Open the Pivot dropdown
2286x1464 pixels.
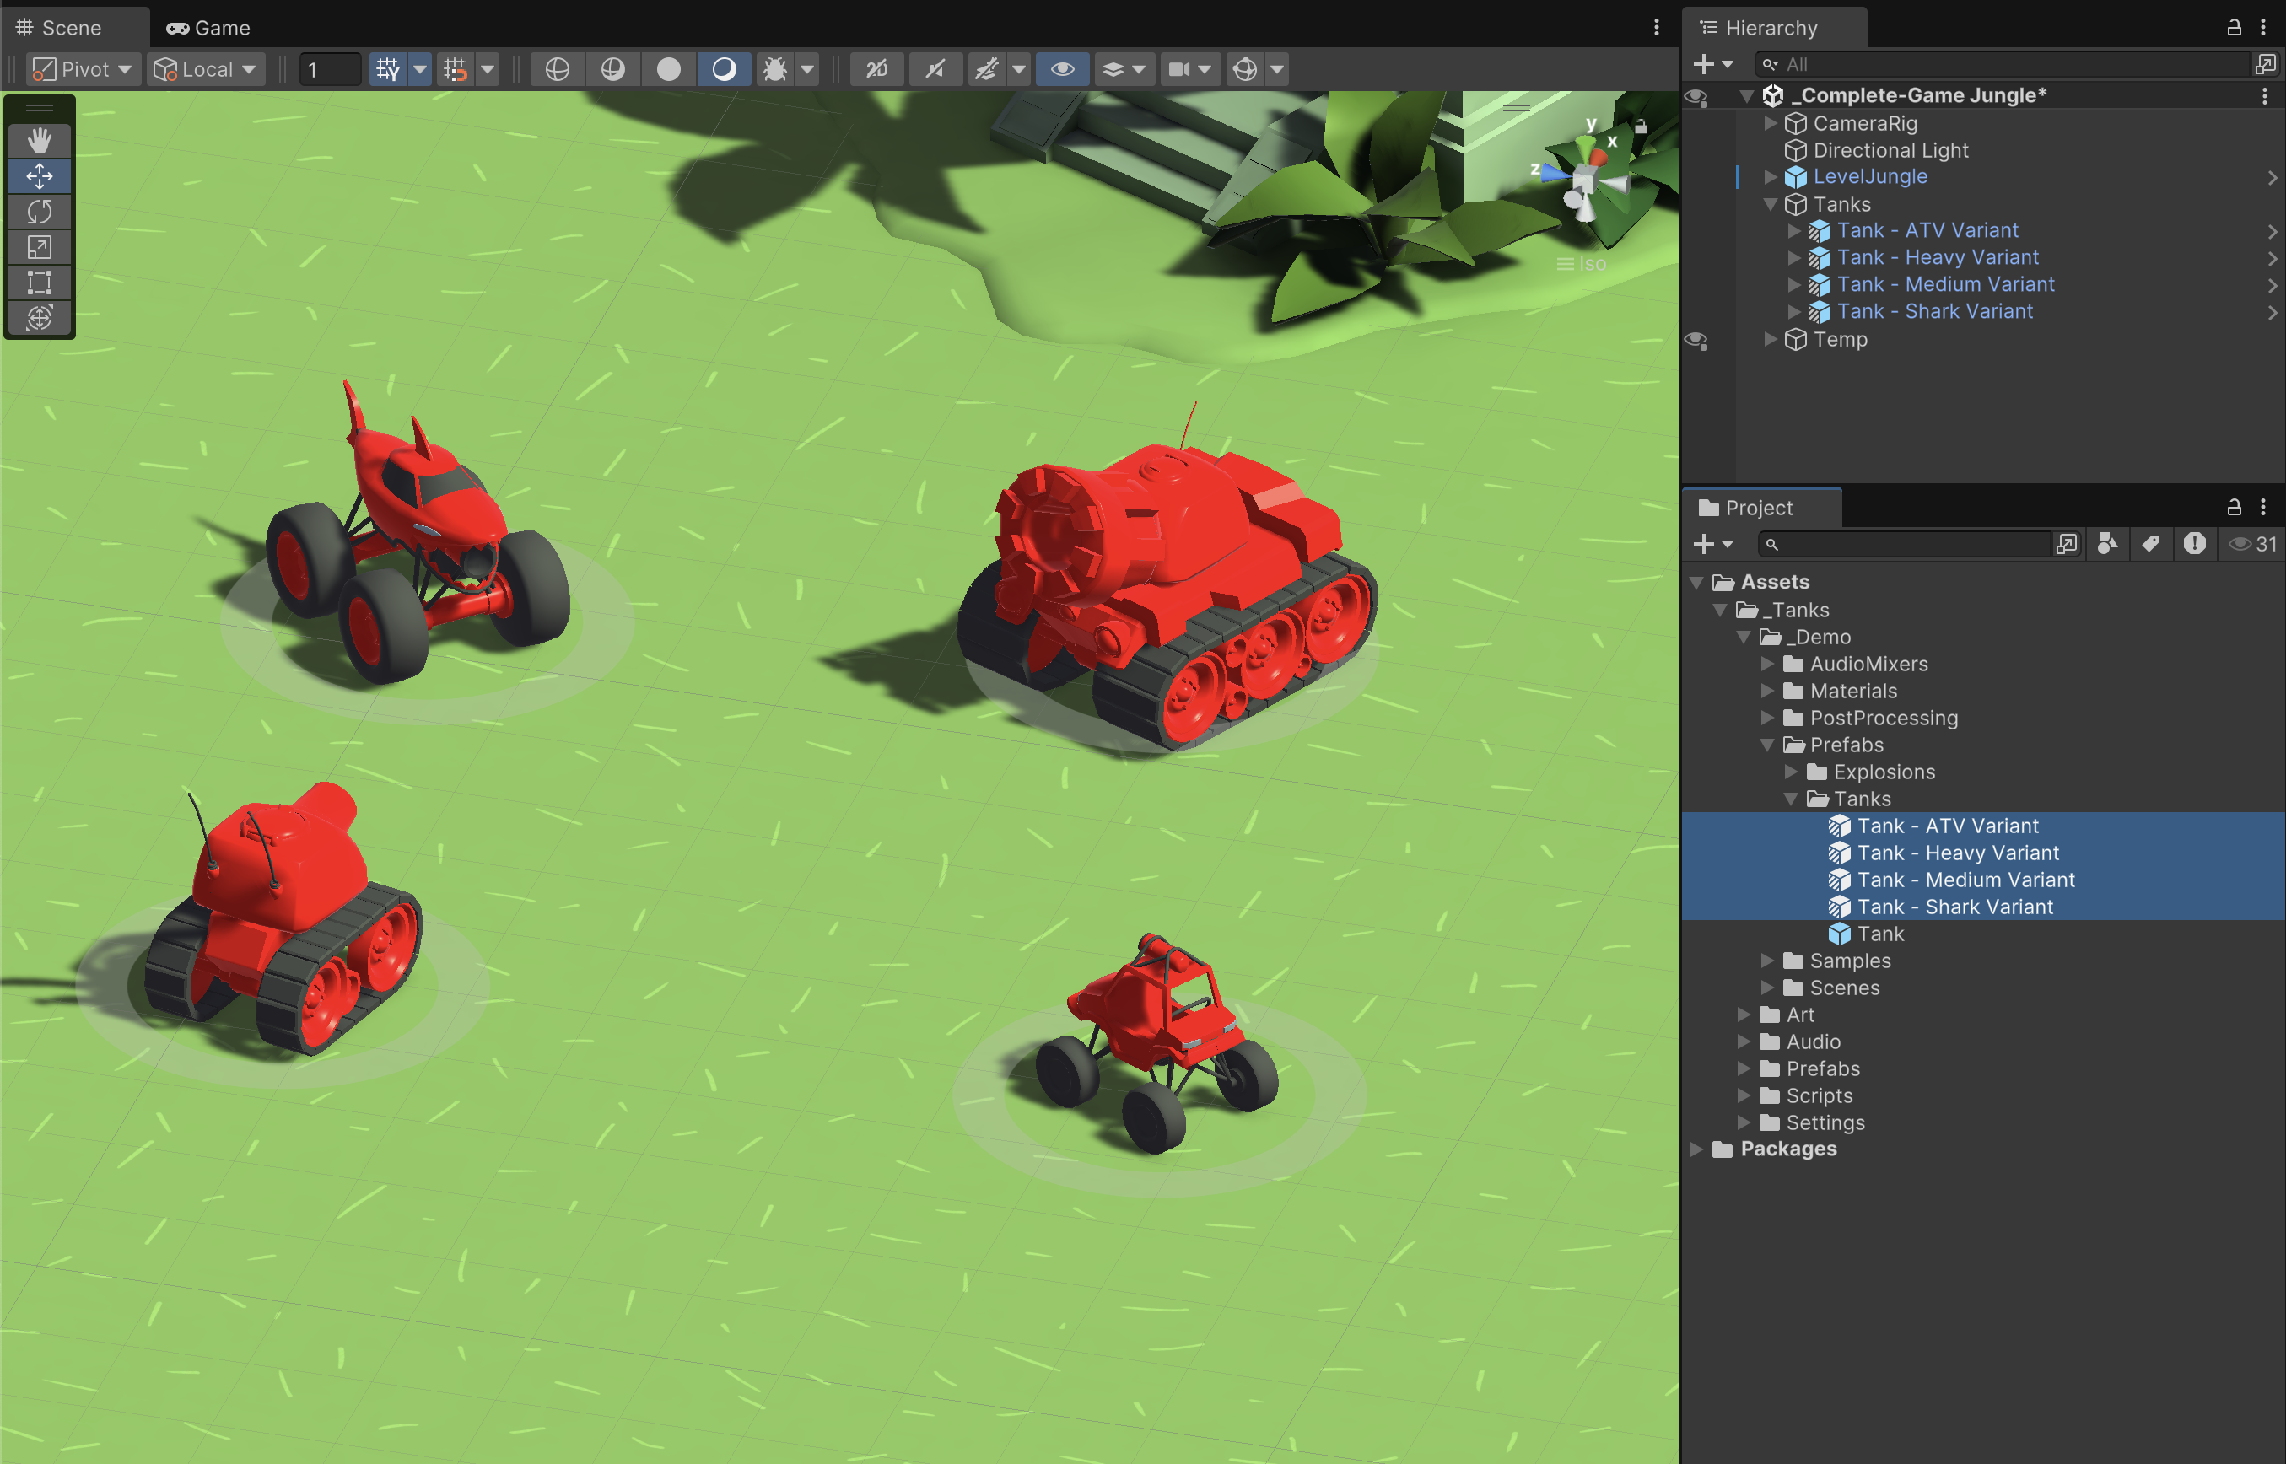pyautogui.click(x=82, y=68)
